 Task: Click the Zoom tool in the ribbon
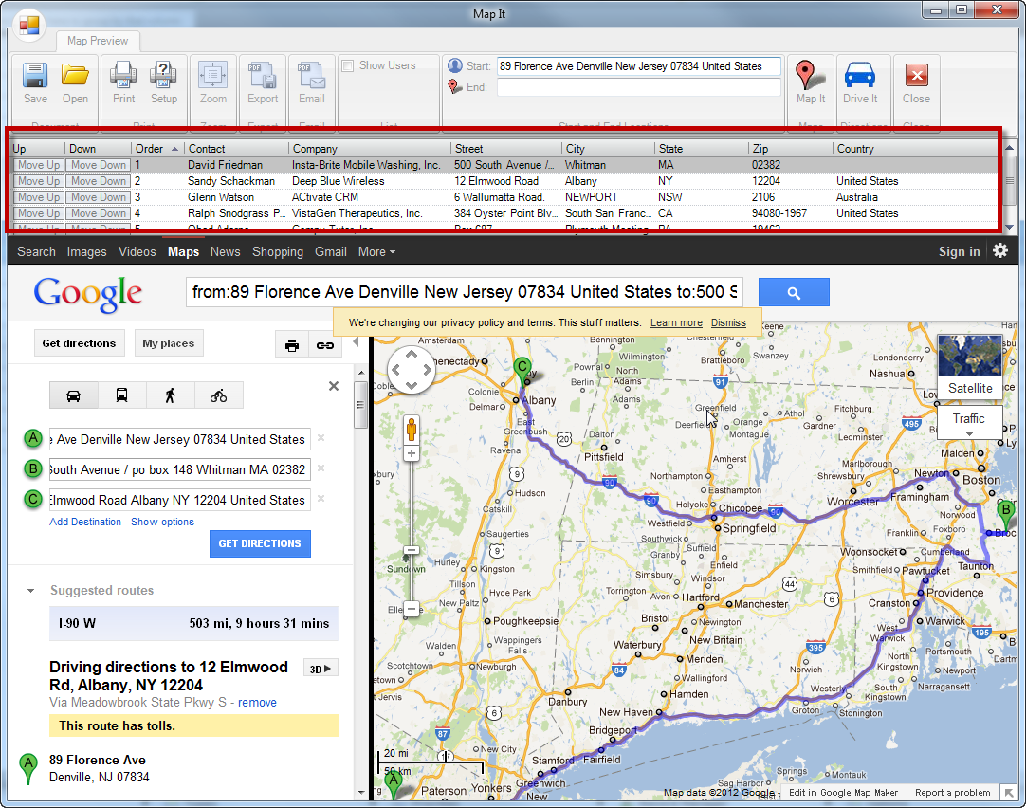(213, 83)
